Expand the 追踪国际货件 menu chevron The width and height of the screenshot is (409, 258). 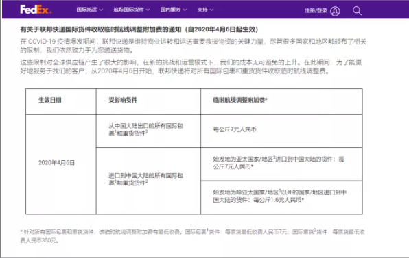point(148,10)
